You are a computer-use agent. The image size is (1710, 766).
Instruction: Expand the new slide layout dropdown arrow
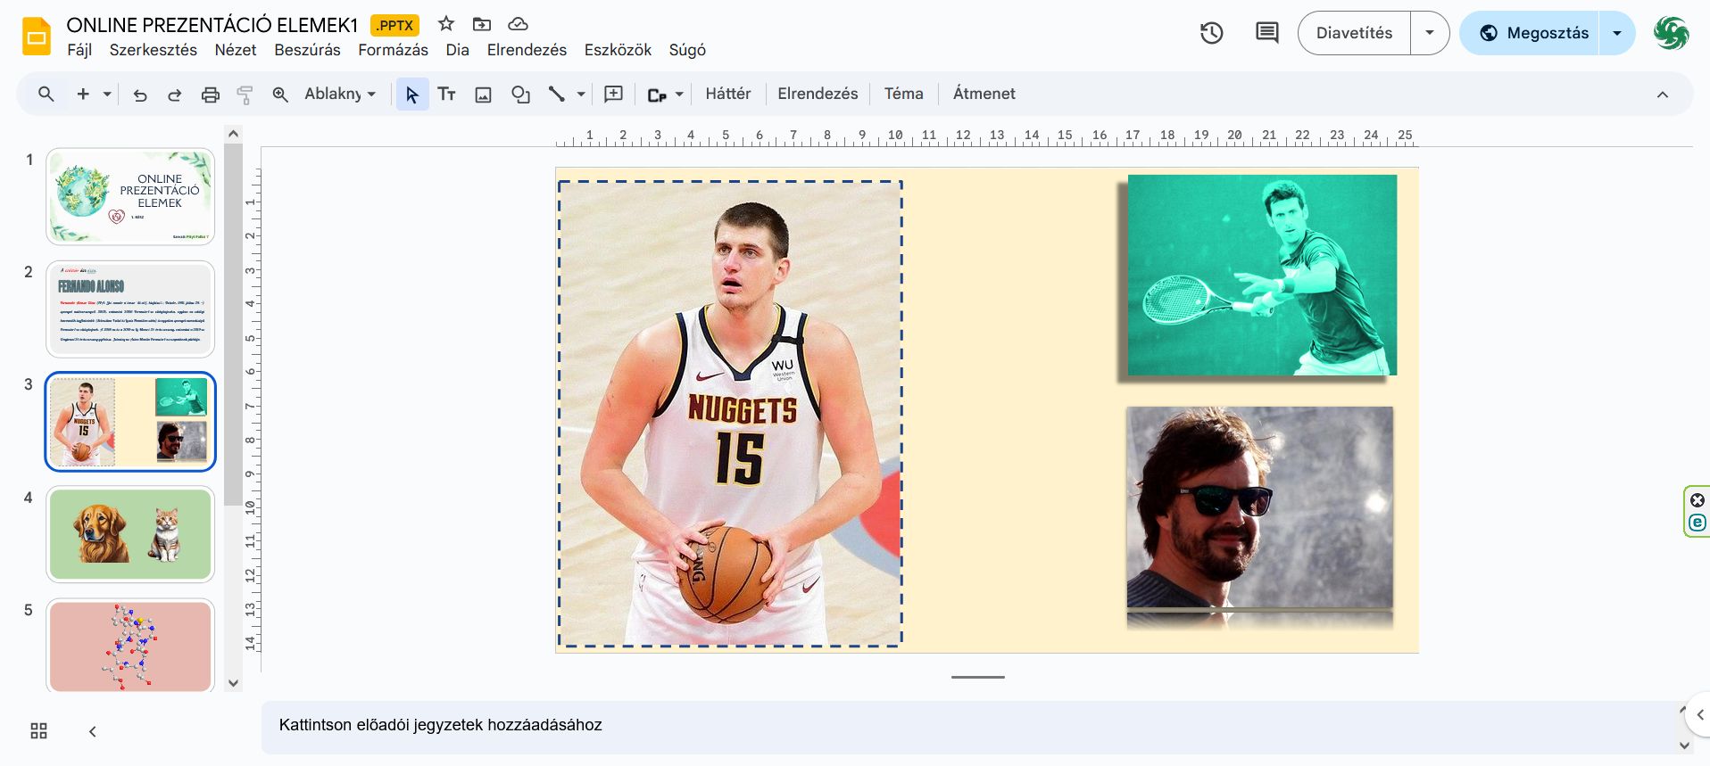[x=107, y=94]
